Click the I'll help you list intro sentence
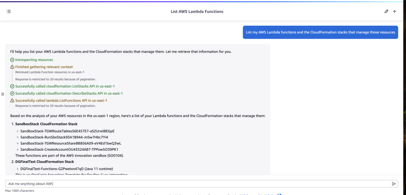 [x=121, y=52]
